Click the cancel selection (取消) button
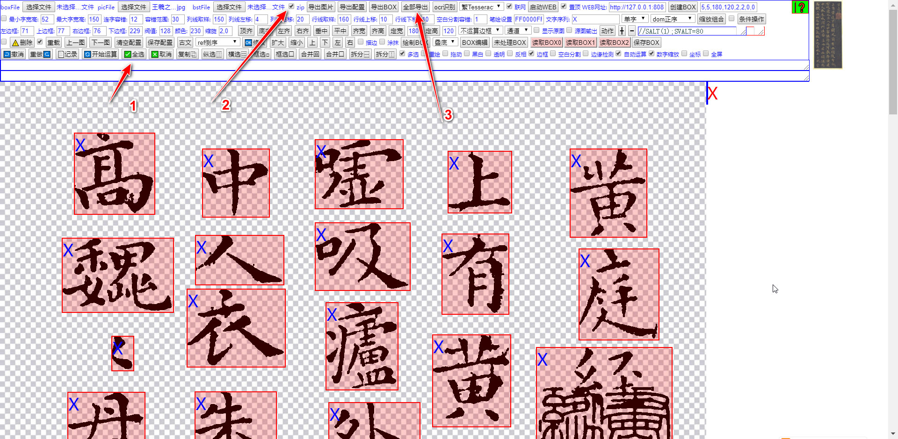 pos(162,54)
